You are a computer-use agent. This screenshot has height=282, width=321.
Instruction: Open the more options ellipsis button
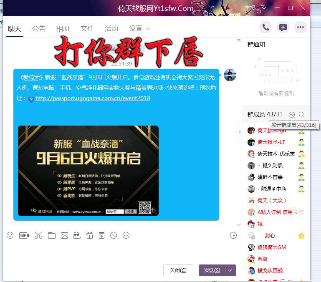point(300,27)
